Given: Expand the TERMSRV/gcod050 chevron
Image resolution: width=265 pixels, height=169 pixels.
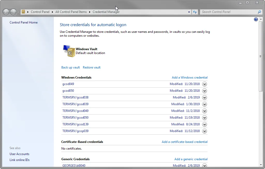Looking at the screenshot, I should (x=204, y=118).
